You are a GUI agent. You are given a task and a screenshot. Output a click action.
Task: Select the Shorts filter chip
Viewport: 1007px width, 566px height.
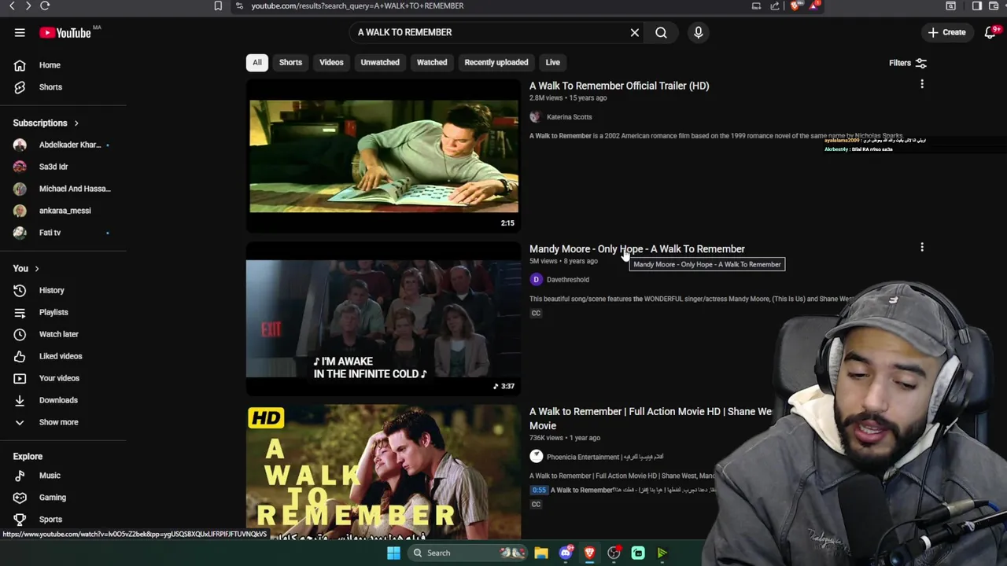click(x=290, y=62)
